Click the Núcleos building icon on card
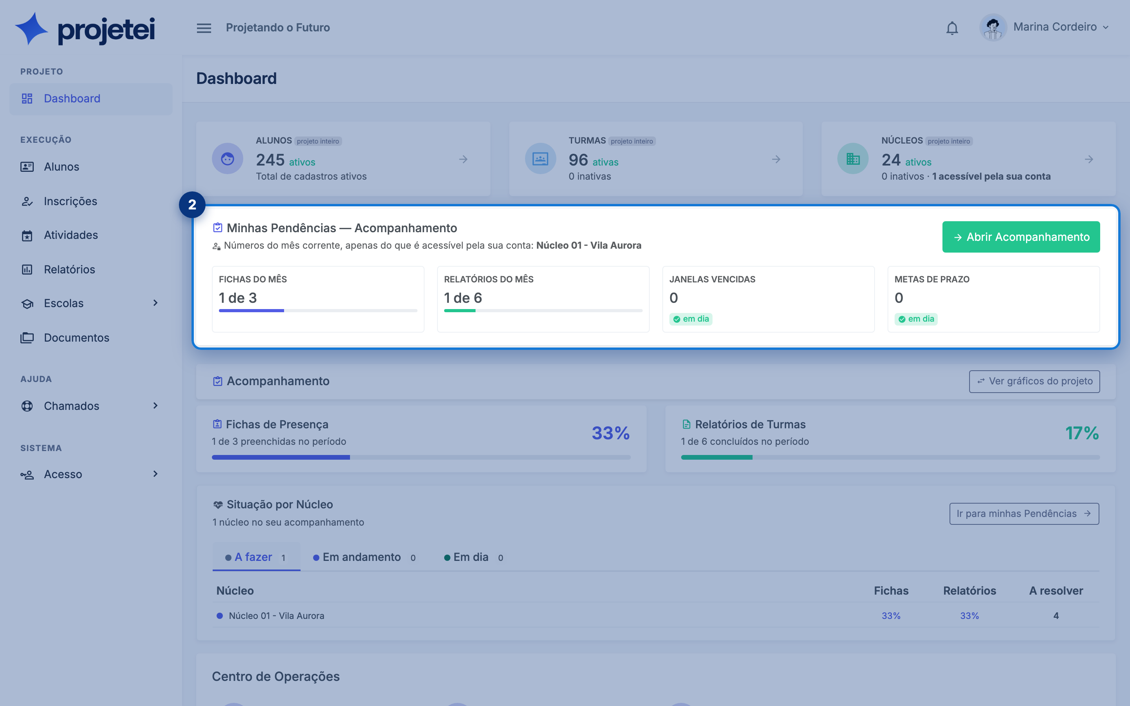 (853, 159)
